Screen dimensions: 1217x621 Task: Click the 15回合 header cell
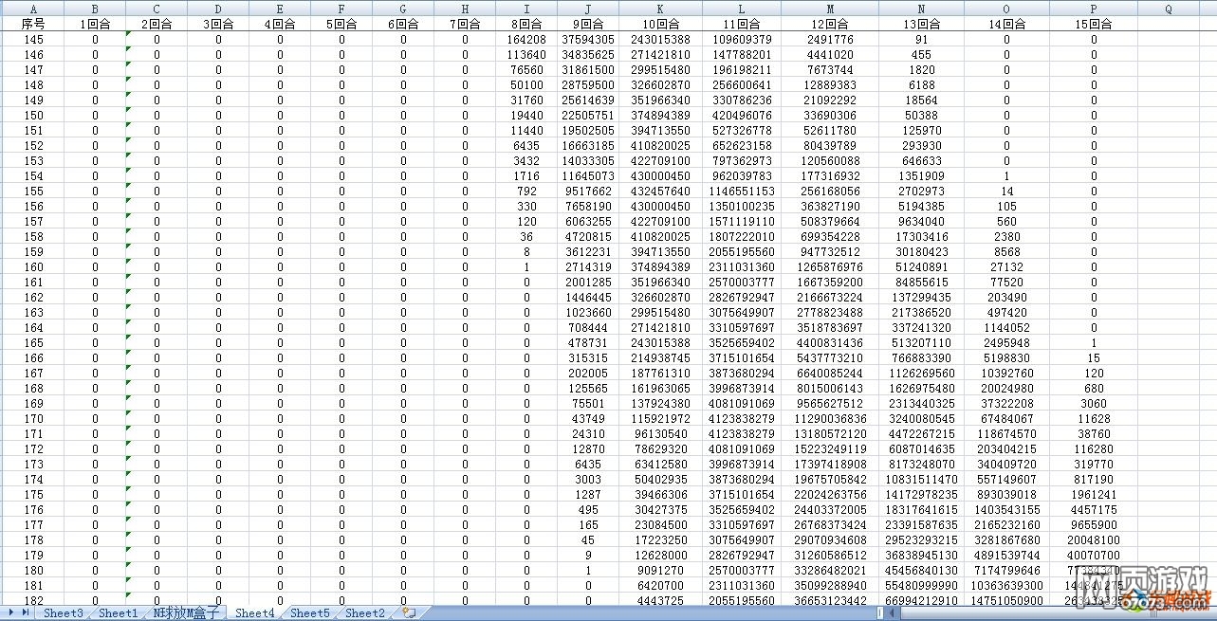[1094, 24]
